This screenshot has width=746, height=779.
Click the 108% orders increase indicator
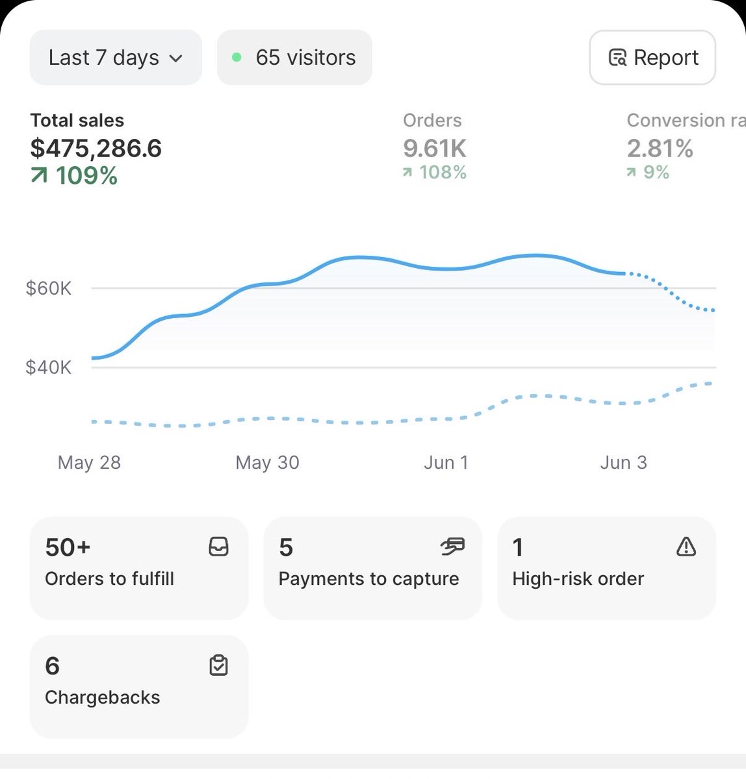click(x=435, y=173)
